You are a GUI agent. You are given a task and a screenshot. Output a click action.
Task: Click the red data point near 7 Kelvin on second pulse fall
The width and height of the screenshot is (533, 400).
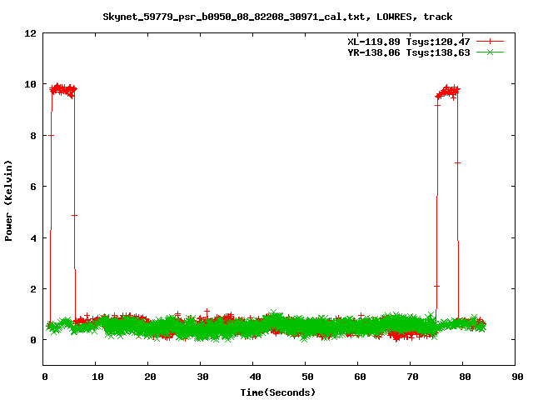click(457, 163)
